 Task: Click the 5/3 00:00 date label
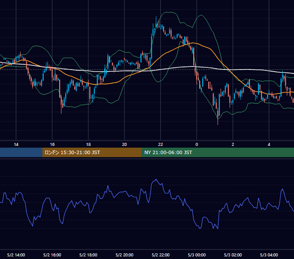point(197,255)
